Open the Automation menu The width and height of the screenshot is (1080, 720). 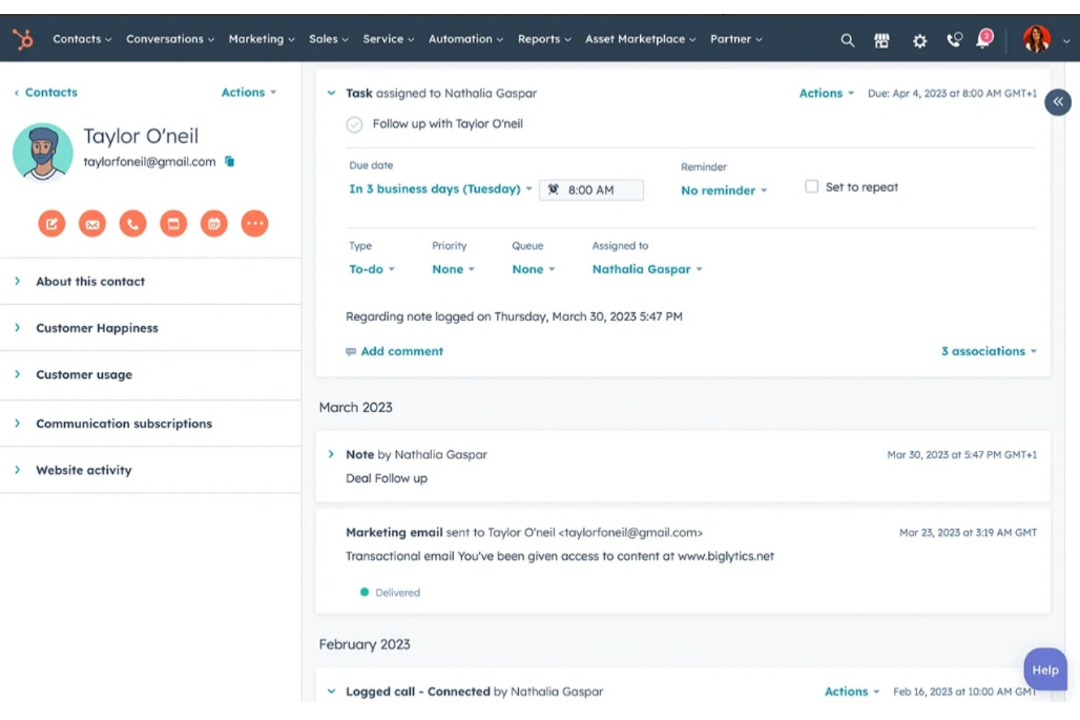(x=461, y=39)
